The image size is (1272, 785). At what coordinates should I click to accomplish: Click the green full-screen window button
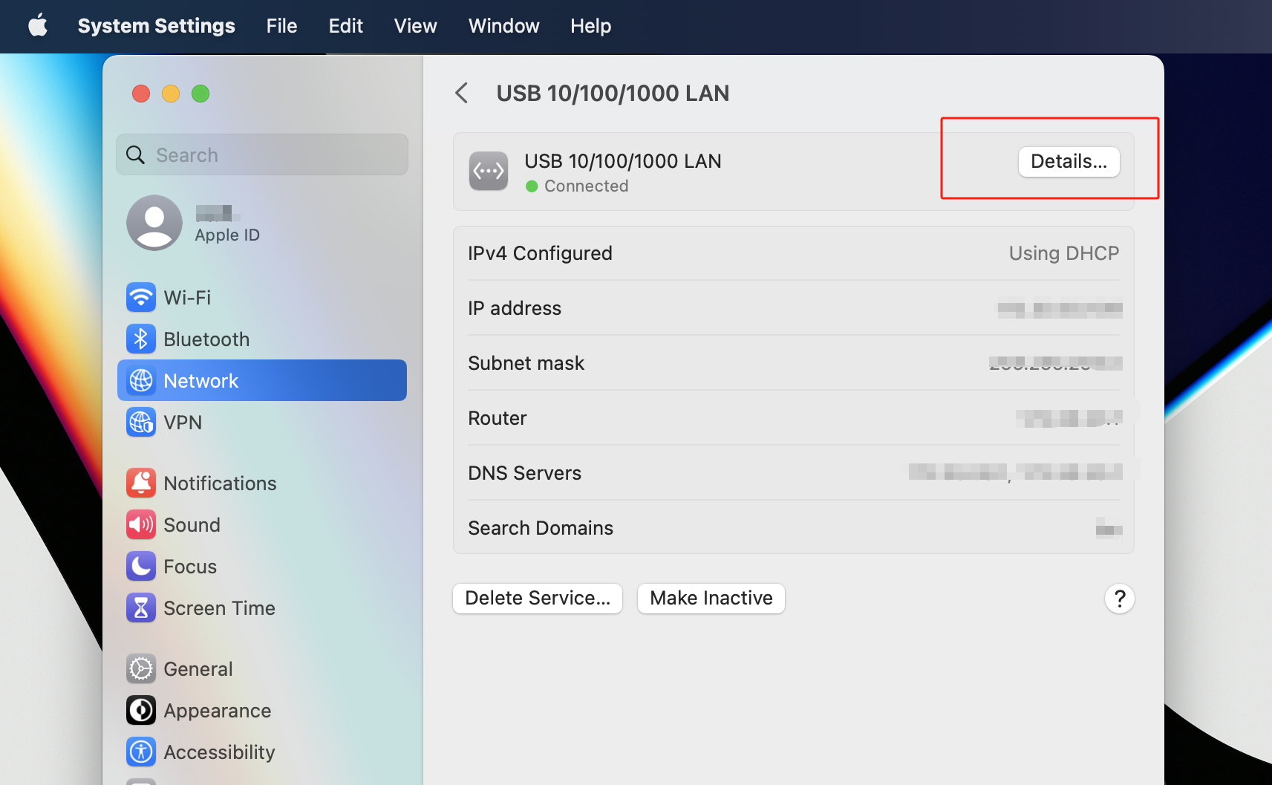point(200,94)
